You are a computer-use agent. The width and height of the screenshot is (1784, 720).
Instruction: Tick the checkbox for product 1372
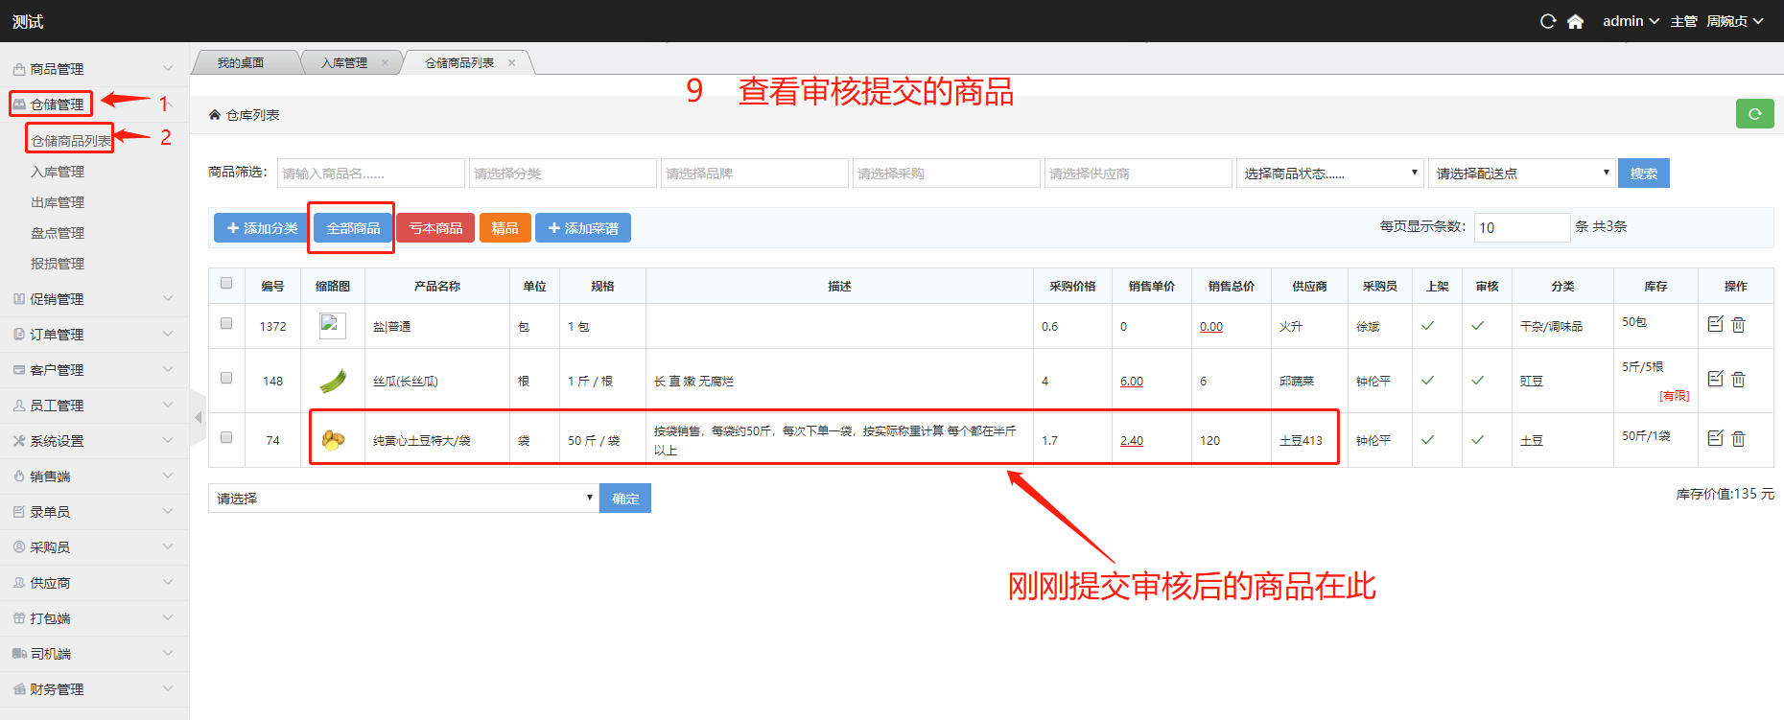[x=226, y=324]
